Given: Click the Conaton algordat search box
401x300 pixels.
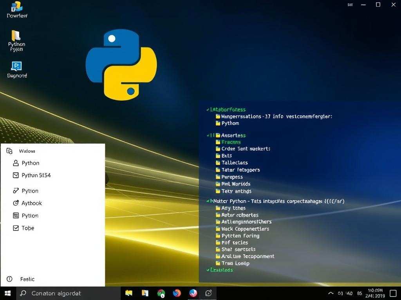Looking at the screenshot, I should point(68,293).
